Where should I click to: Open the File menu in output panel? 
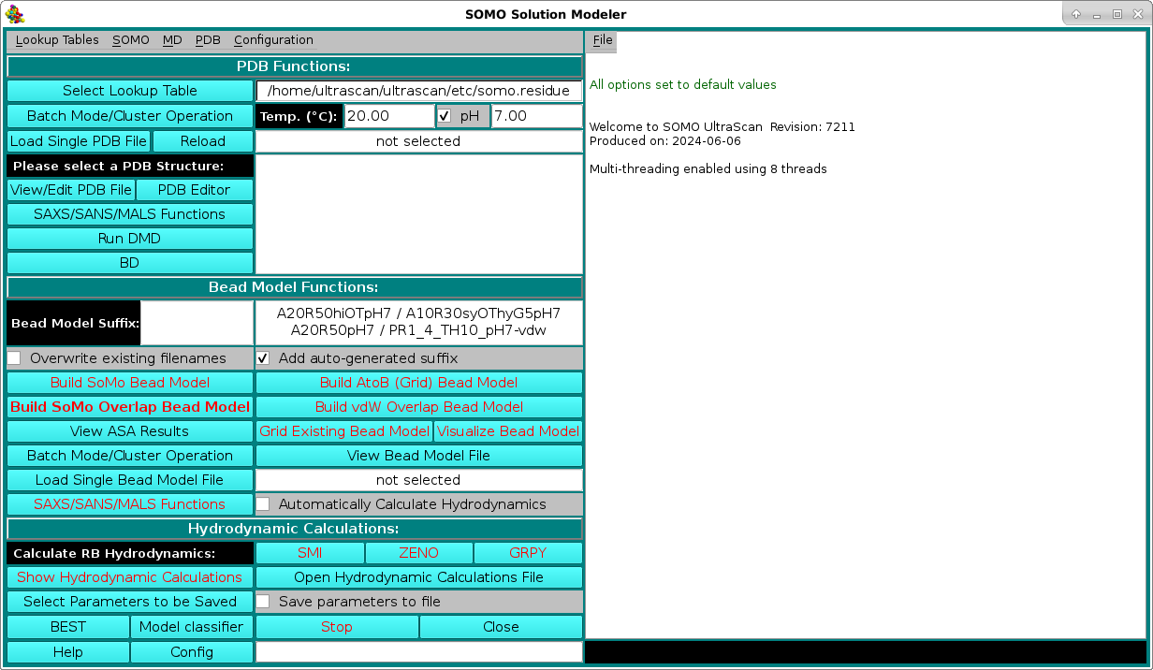click(603, 40)
